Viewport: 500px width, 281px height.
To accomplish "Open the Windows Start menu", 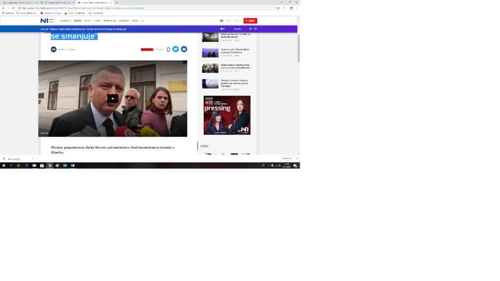I will [3, 165].
